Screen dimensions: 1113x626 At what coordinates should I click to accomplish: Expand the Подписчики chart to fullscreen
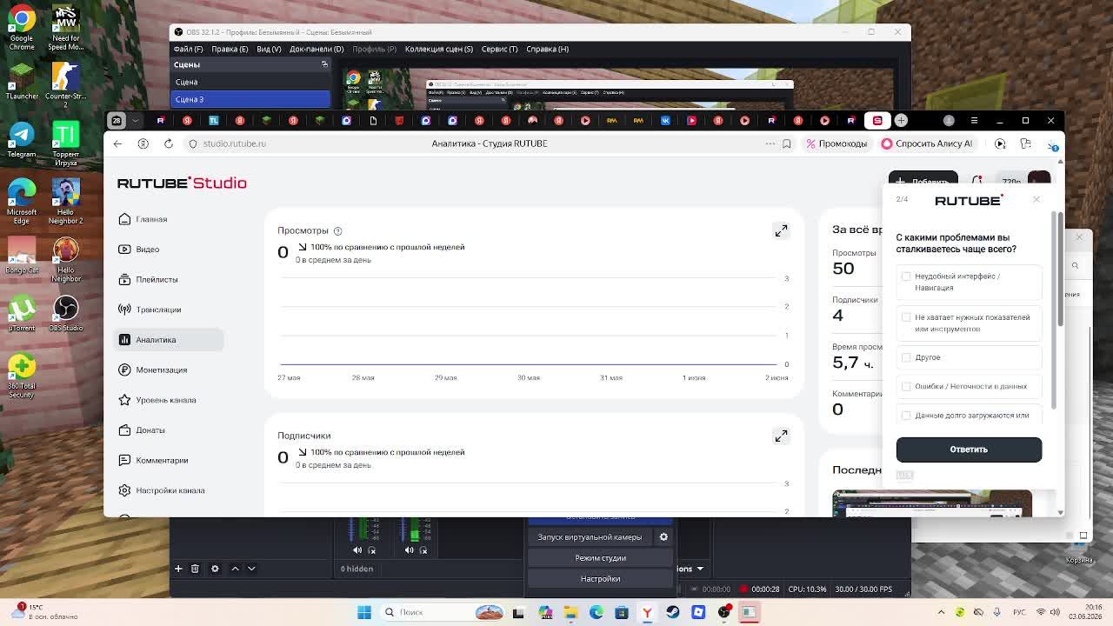click(x=781, y=436)
